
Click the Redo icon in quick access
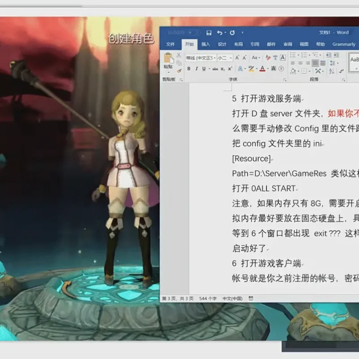click(232, 33)
